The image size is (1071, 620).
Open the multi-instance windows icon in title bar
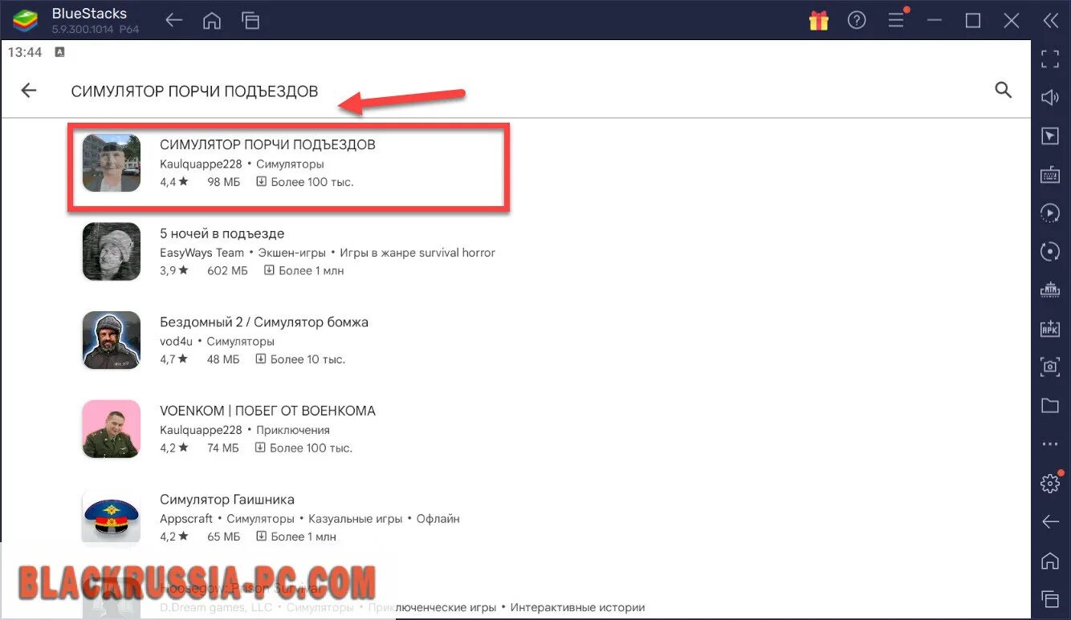pos(250,21)
